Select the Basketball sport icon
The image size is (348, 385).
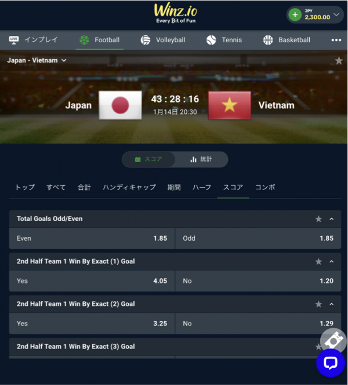268,40
